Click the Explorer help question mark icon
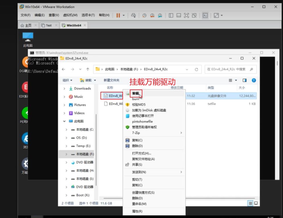The image size is (283, 218). [254, 80]
